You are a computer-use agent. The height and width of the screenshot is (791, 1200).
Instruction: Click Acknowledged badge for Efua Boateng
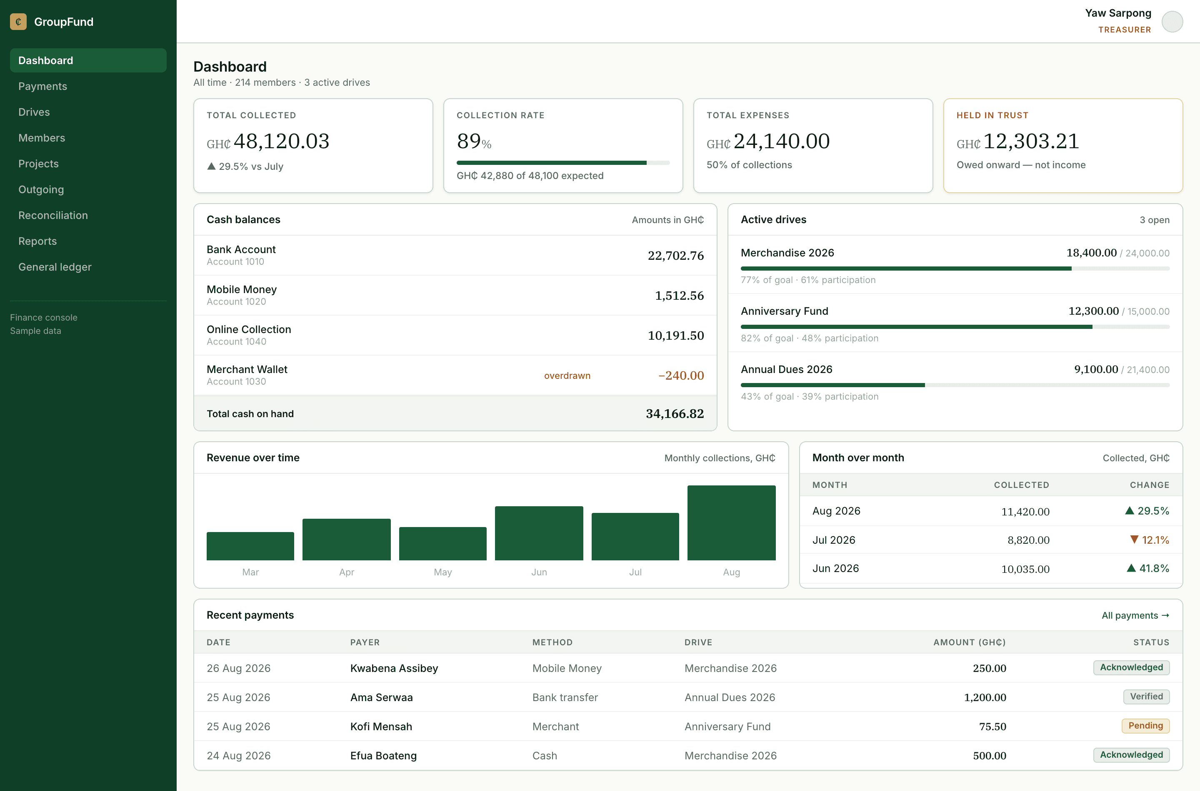1131,755
